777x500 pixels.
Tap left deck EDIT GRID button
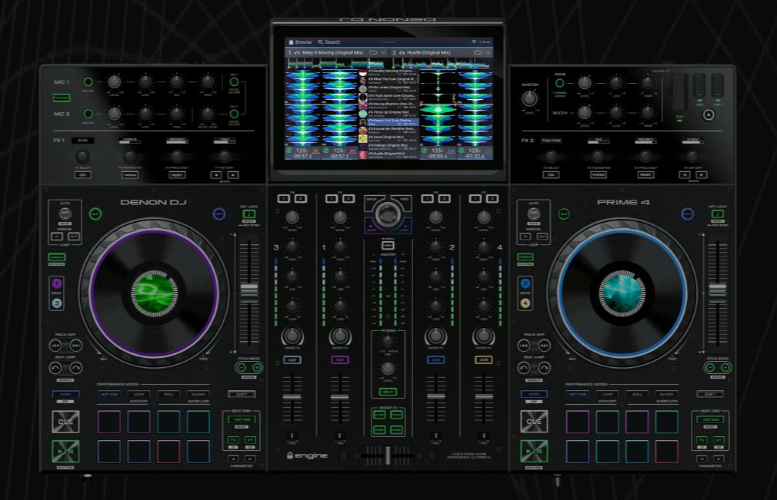242,419
